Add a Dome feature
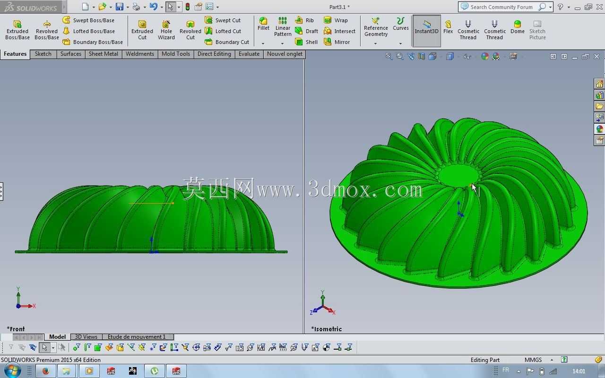 (517, 27)
